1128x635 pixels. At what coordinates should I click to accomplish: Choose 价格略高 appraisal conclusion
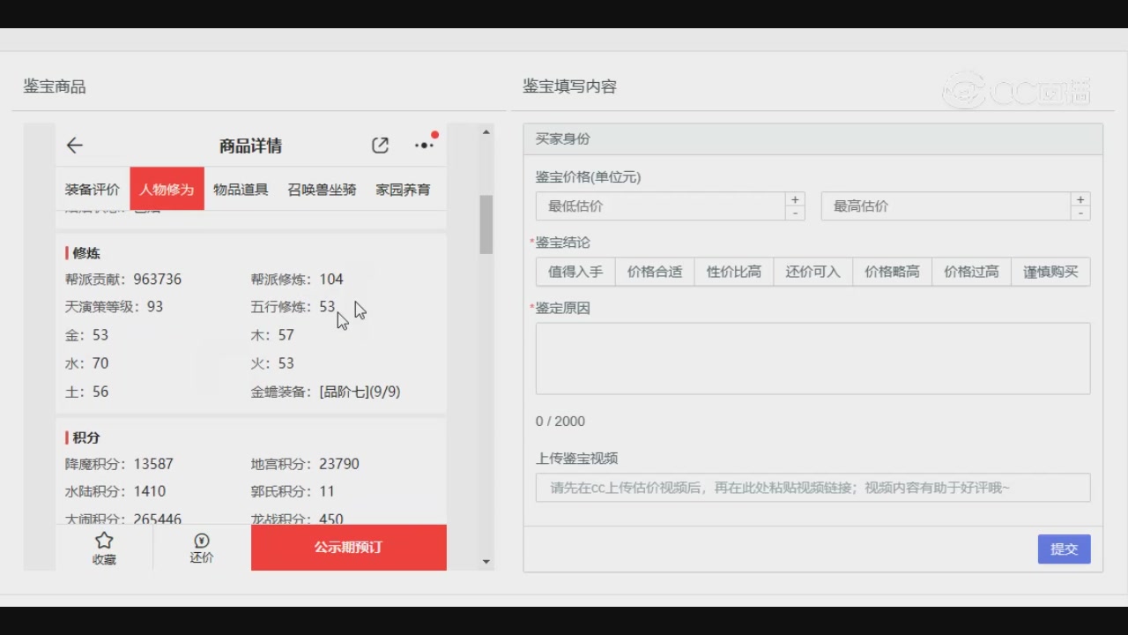click(892, 272)
